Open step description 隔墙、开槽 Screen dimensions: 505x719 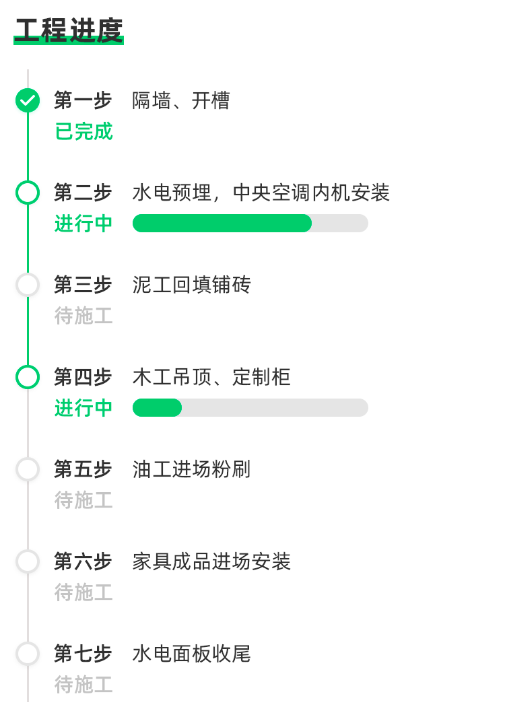tap(181, 100)
